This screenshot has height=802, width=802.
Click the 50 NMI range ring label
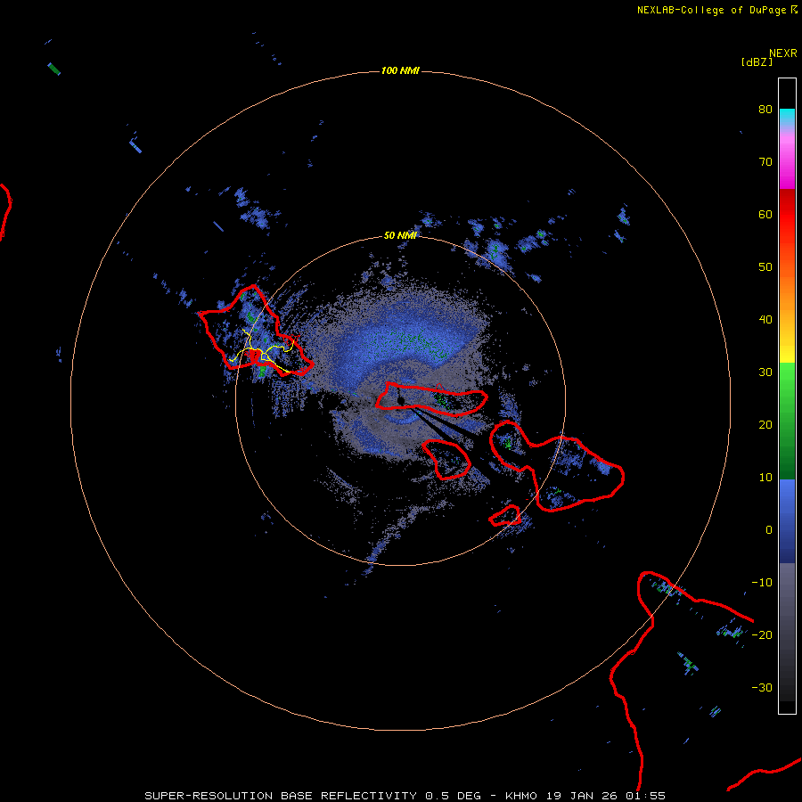(400, 235)
